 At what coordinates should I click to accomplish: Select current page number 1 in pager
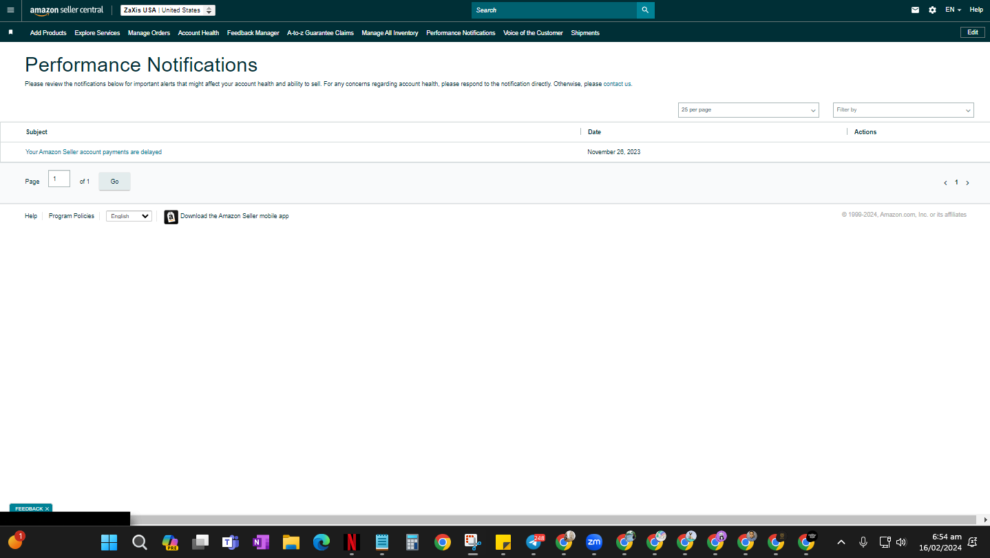point(956,183)
